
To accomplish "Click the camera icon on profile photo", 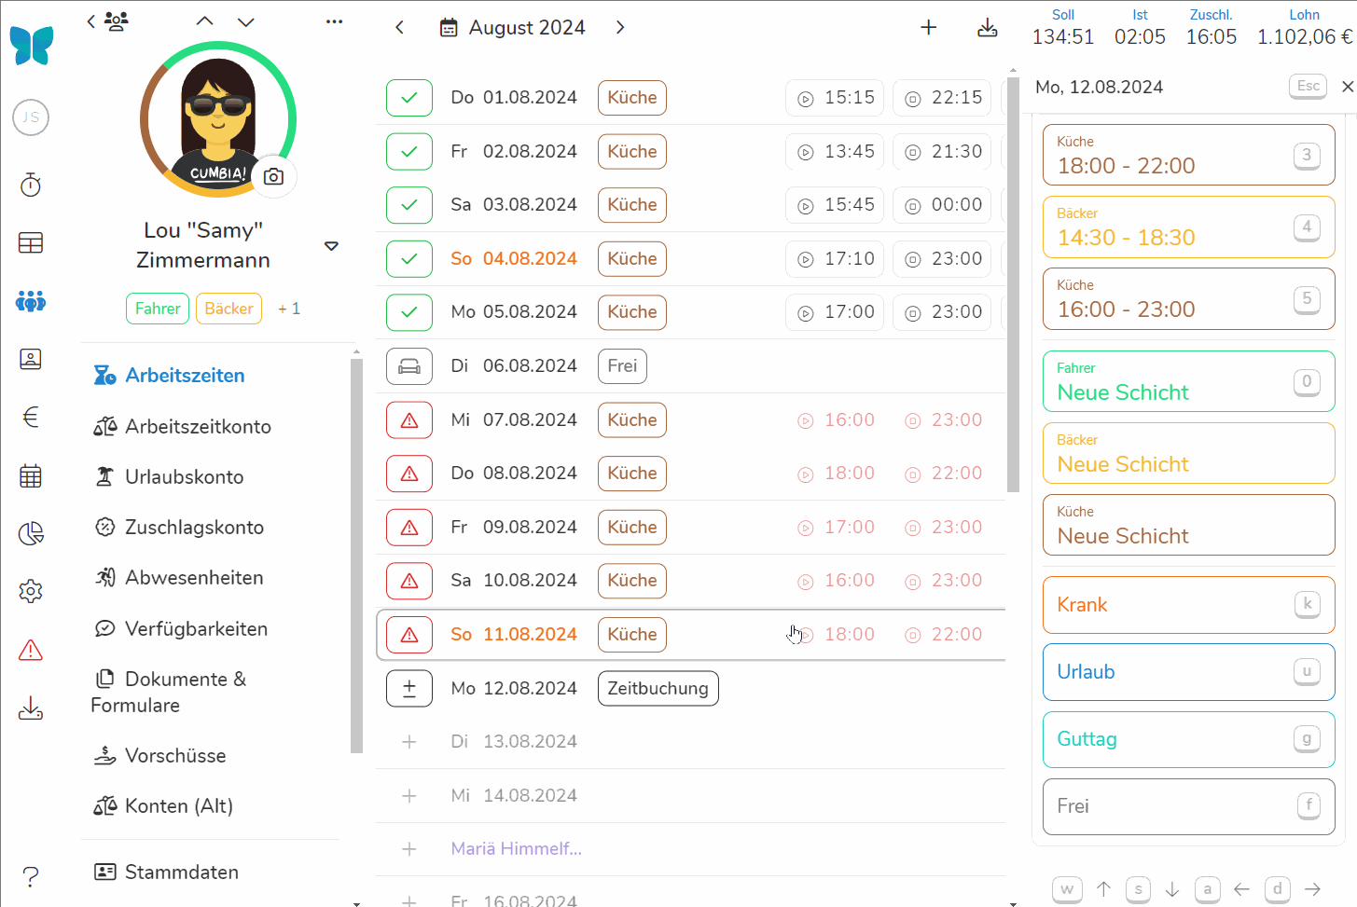I will pos(273,176).
